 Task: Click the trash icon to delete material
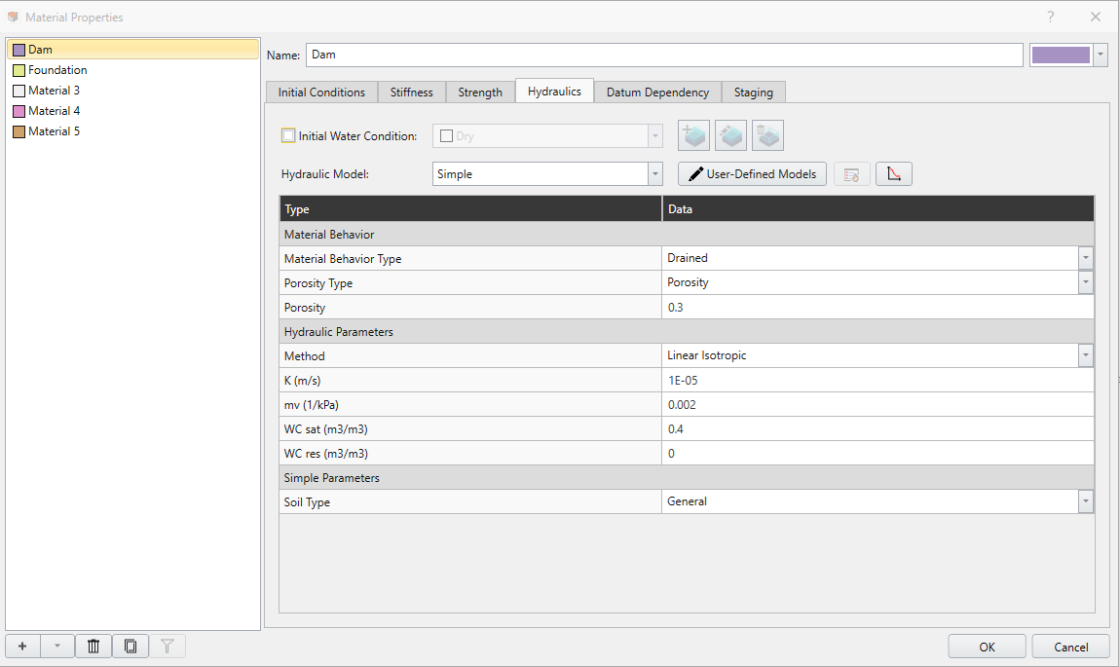[93, 647]
